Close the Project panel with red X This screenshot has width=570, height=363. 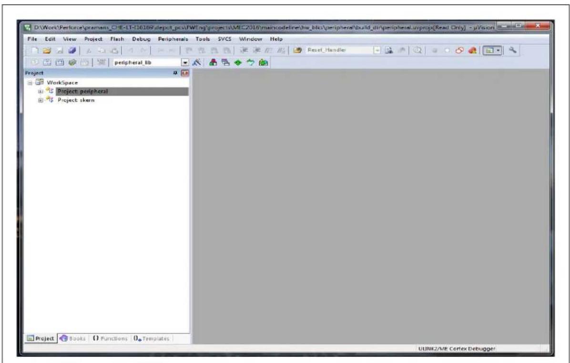click(x=185, y=73)
